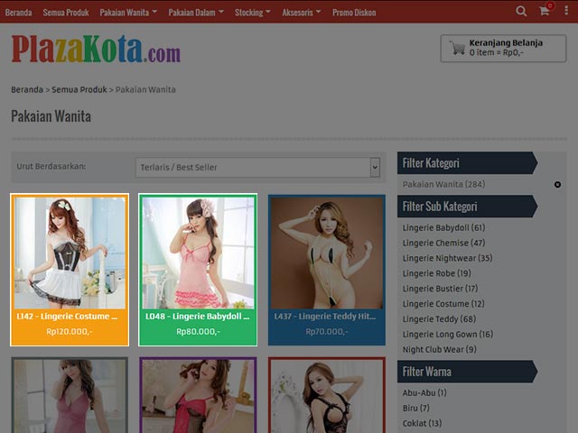Click the Semua Produk breadcrumb link
578x433 pixels.
pyautogui.click(x=79, y=89)
